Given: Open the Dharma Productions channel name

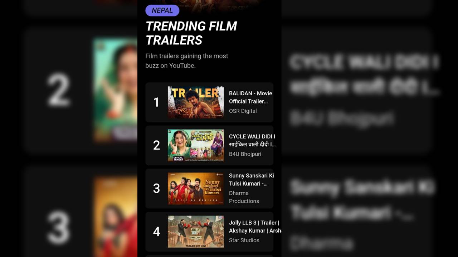Looking at the screenshot, I should [x=244, y=197].
